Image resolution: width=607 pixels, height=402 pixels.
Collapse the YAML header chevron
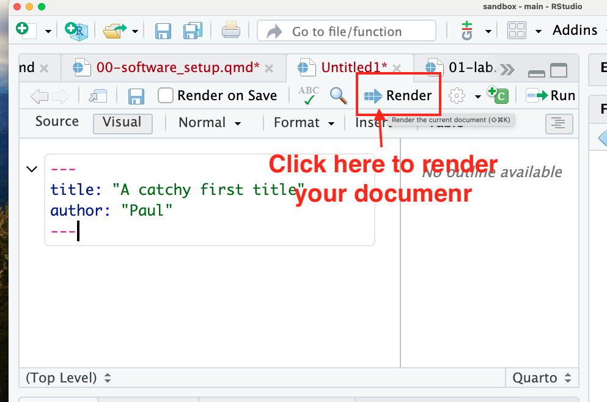[x=32, y=169]
